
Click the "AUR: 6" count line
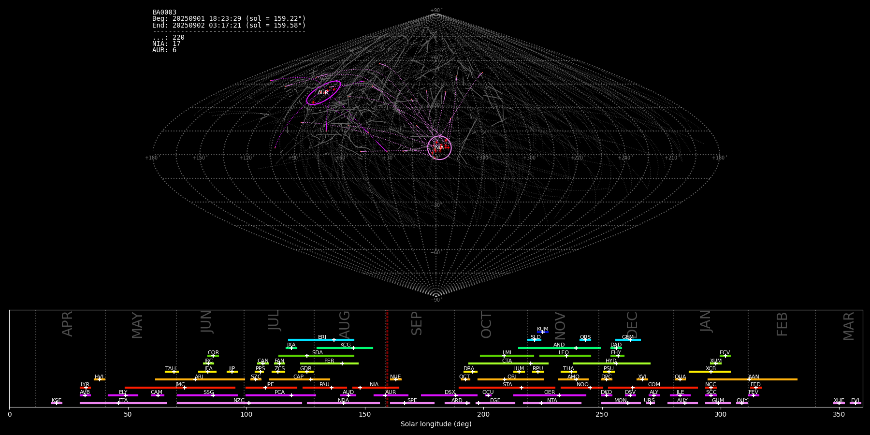coord(164,50)
